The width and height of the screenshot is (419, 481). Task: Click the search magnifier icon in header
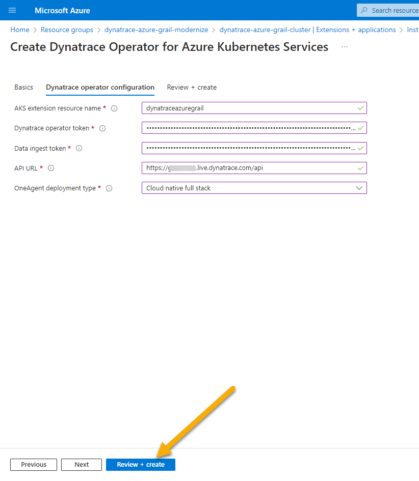(x=364, y=10)
